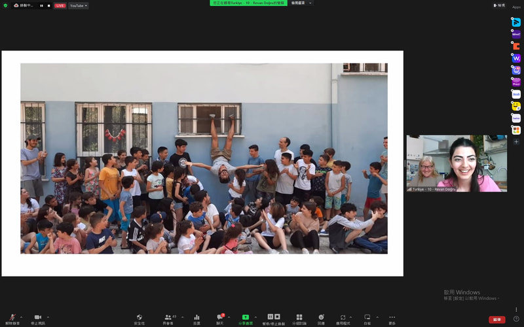Open blue AI circle app in sidebar

516,71
